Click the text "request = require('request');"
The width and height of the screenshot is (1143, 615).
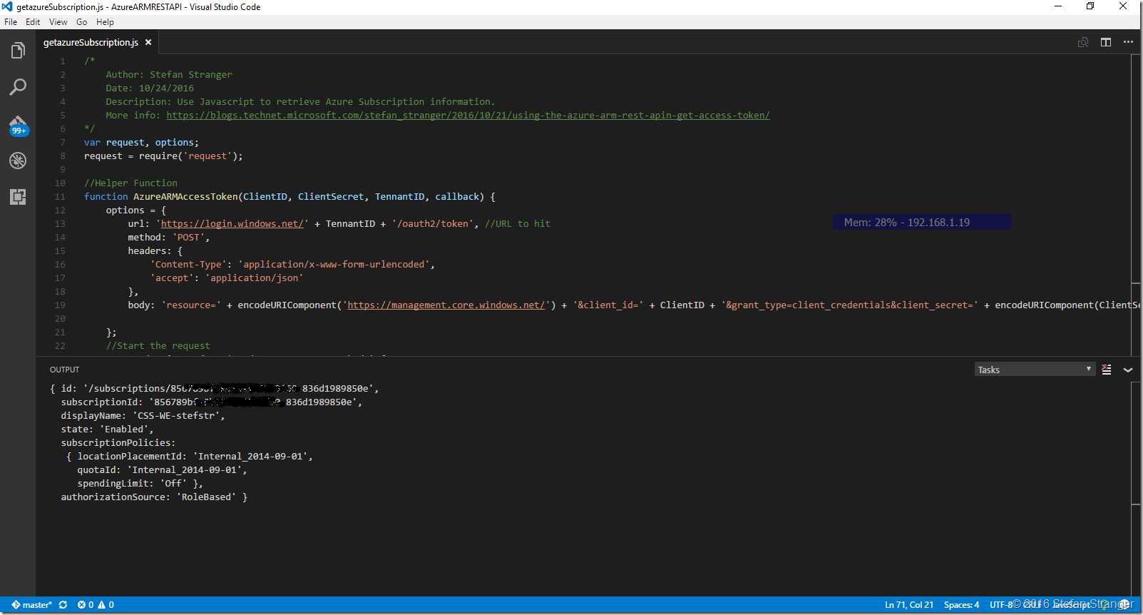pyautogui.click(x=163, y=156)
